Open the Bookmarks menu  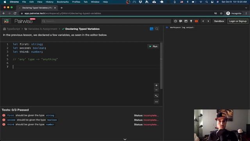click(x=62, y=2)
